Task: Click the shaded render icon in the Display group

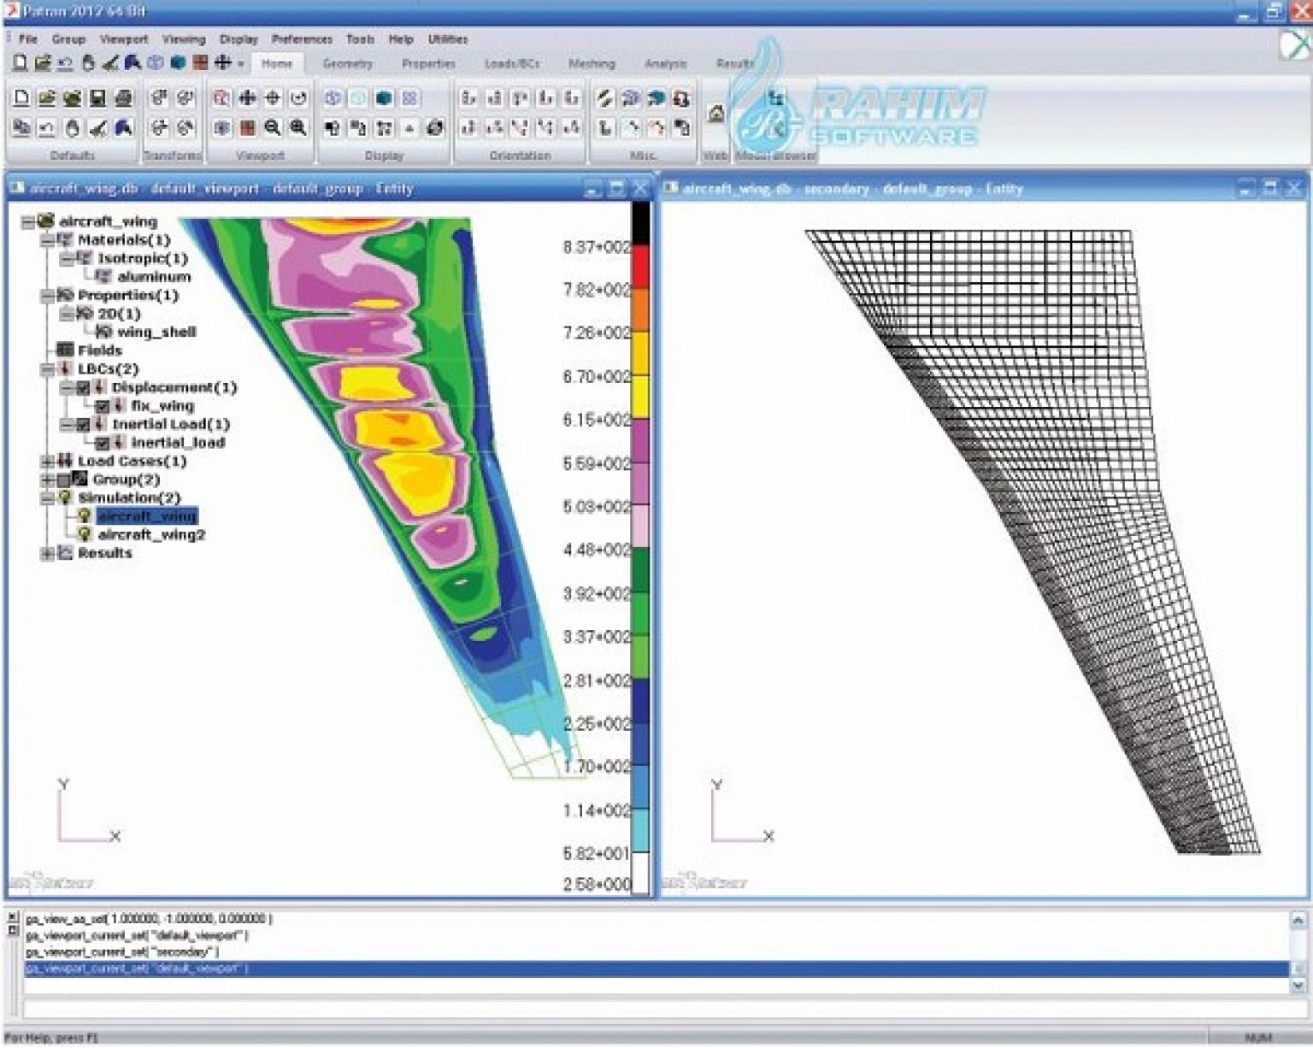Action: [383, 98]
